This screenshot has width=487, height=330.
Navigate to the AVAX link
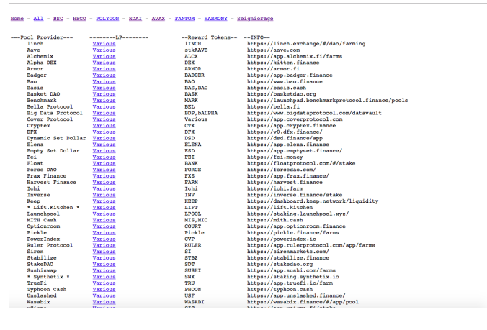(158, 19)
